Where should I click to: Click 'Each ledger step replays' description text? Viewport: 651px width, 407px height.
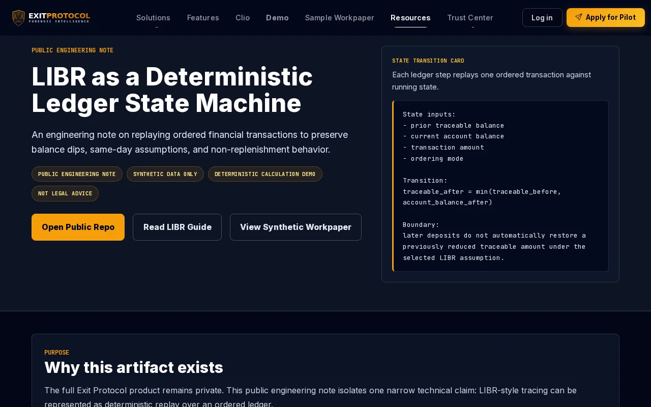491,81
